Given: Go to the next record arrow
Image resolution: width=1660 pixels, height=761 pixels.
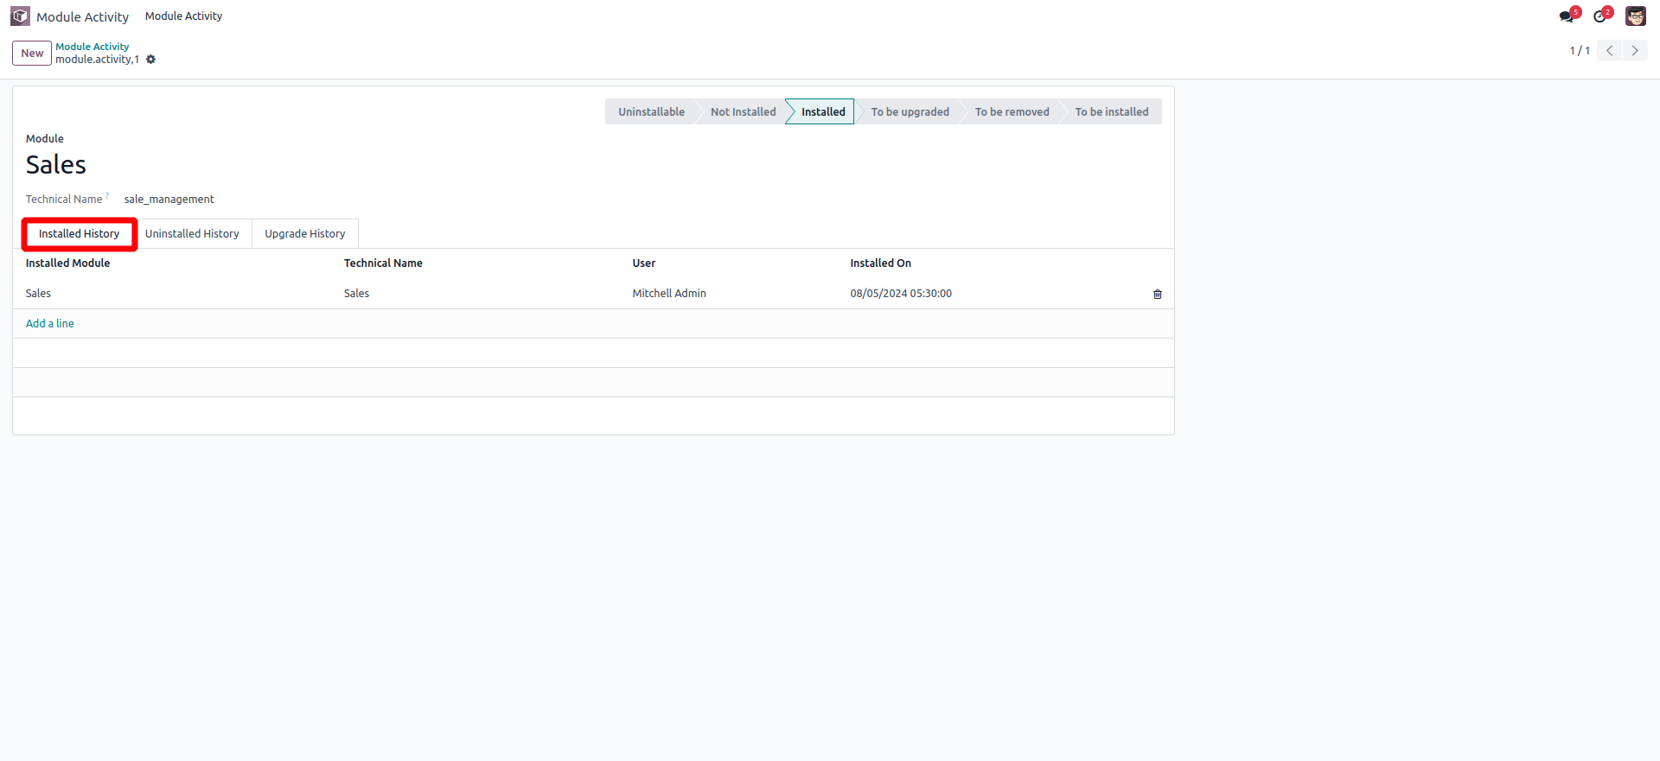Looking at the screenshot, I should pos(1635,51).
